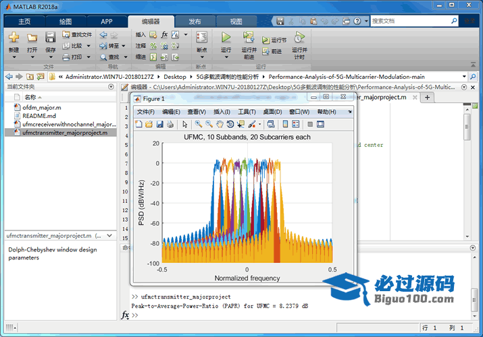Select README.md in Current Folder
Viewport: 483px width, 337px height.
point(39,116)
